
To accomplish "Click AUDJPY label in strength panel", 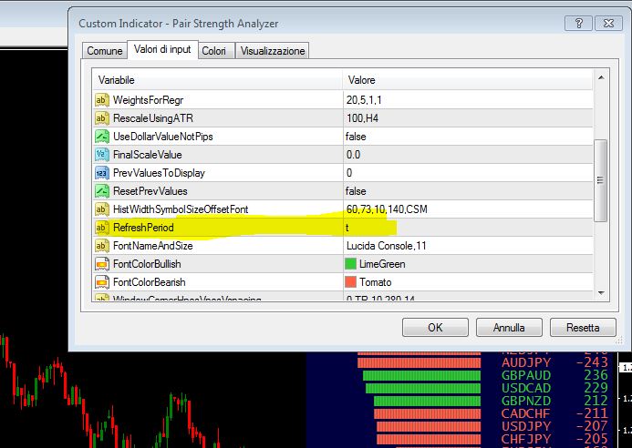I will pyautogui.click(x=526, y=362).
